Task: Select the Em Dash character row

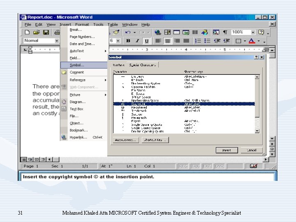Action: coord(184,76)
